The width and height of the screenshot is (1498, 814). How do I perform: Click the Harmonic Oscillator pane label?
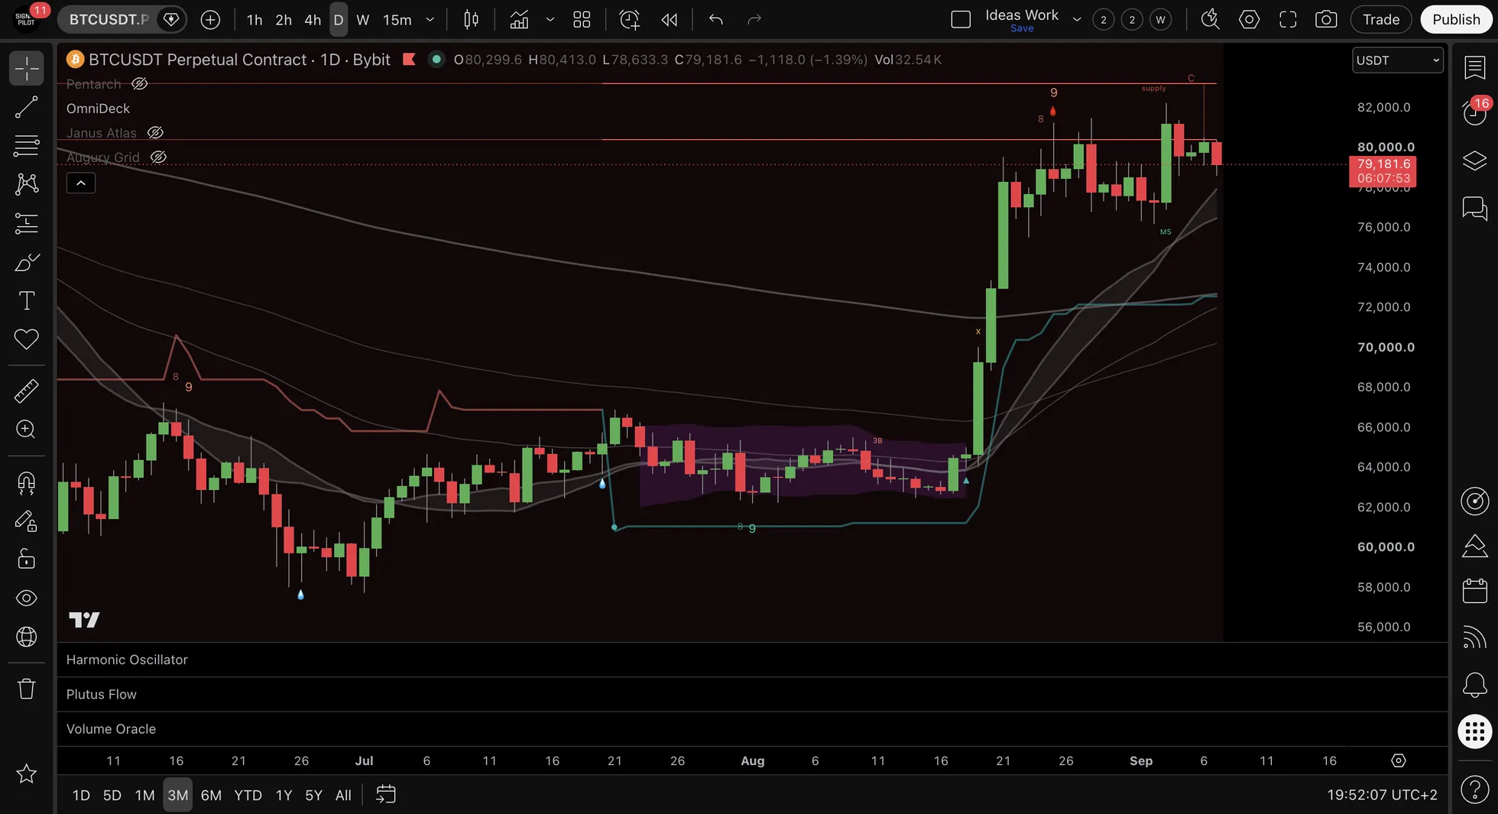pyautogui.click(x=127, y=660)
